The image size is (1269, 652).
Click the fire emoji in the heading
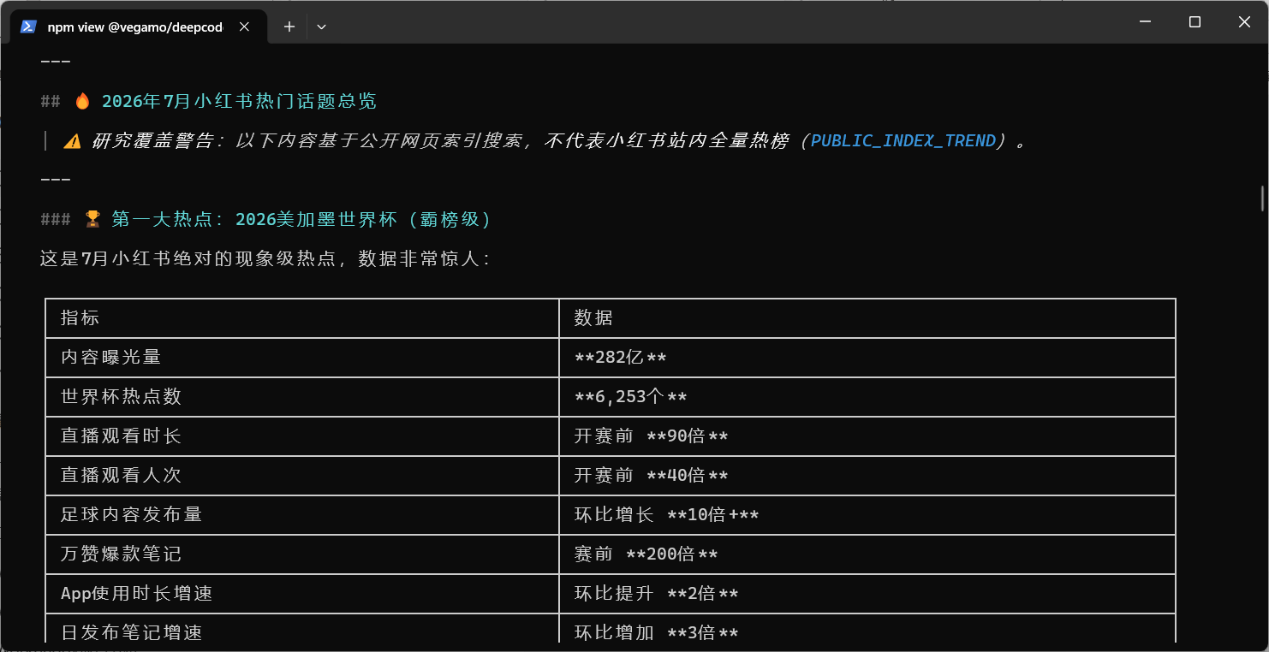[x=82, y=101]
